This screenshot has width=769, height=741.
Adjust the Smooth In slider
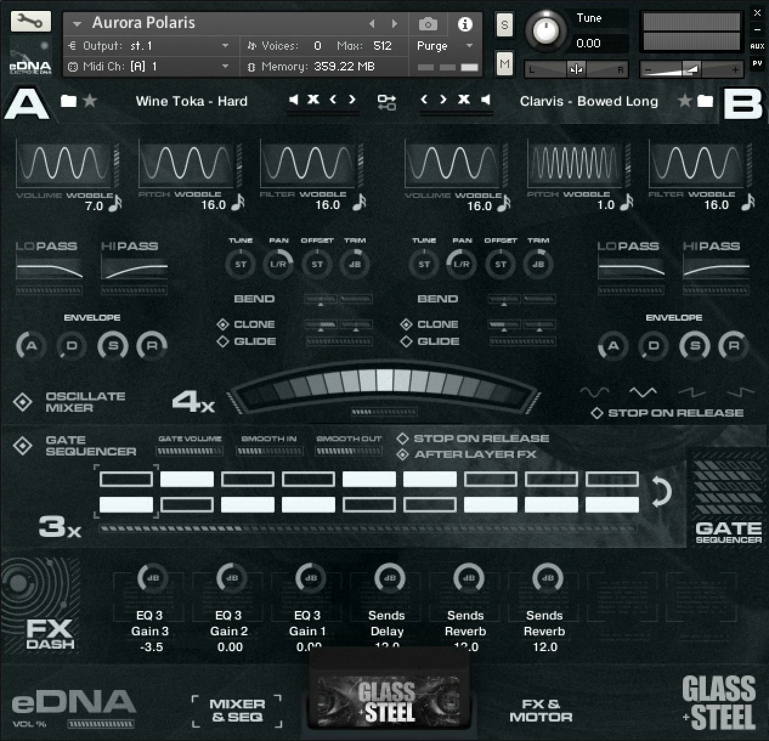click(x=270, y=451)
